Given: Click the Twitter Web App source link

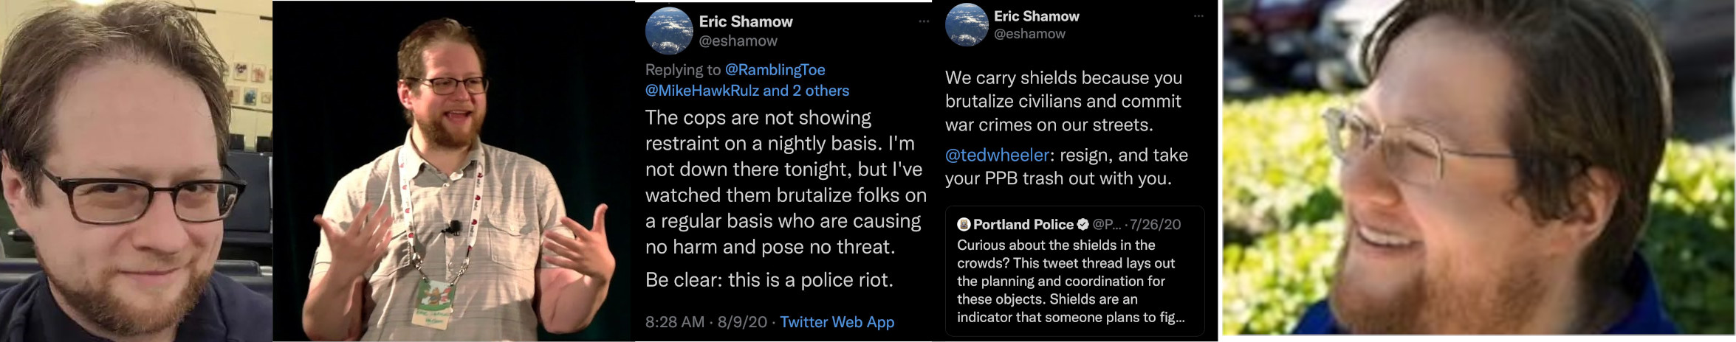Looking at the screenshot, I should [837, 322].
